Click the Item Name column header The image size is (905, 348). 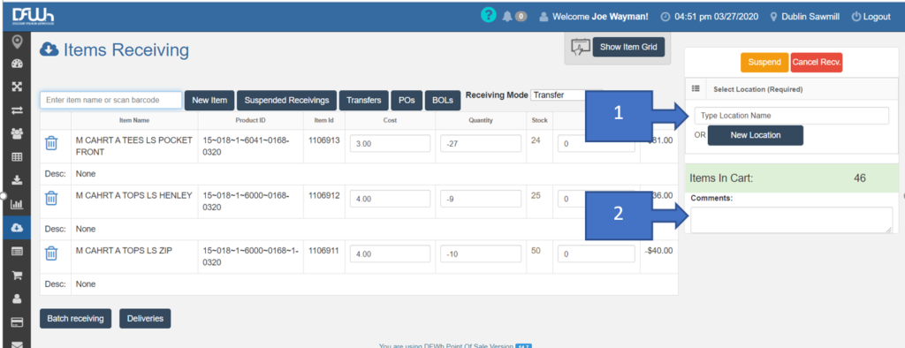point(134,121)
